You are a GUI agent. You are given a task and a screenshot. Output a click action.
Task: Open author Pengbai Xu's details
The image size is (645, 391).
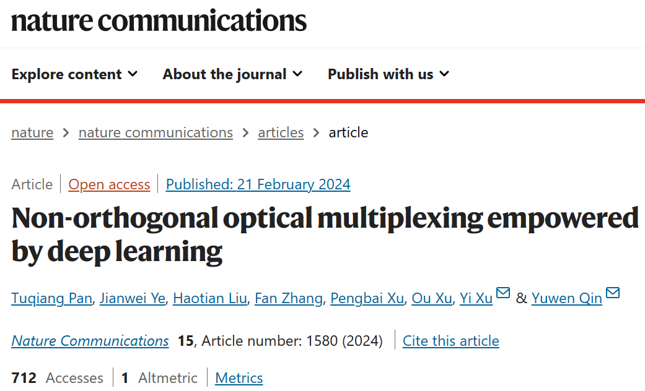(367, 298)
